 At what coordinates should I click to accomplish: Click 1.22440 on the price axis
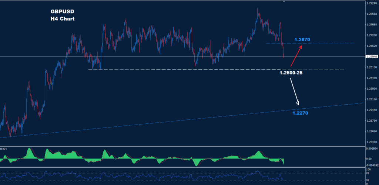372,110
